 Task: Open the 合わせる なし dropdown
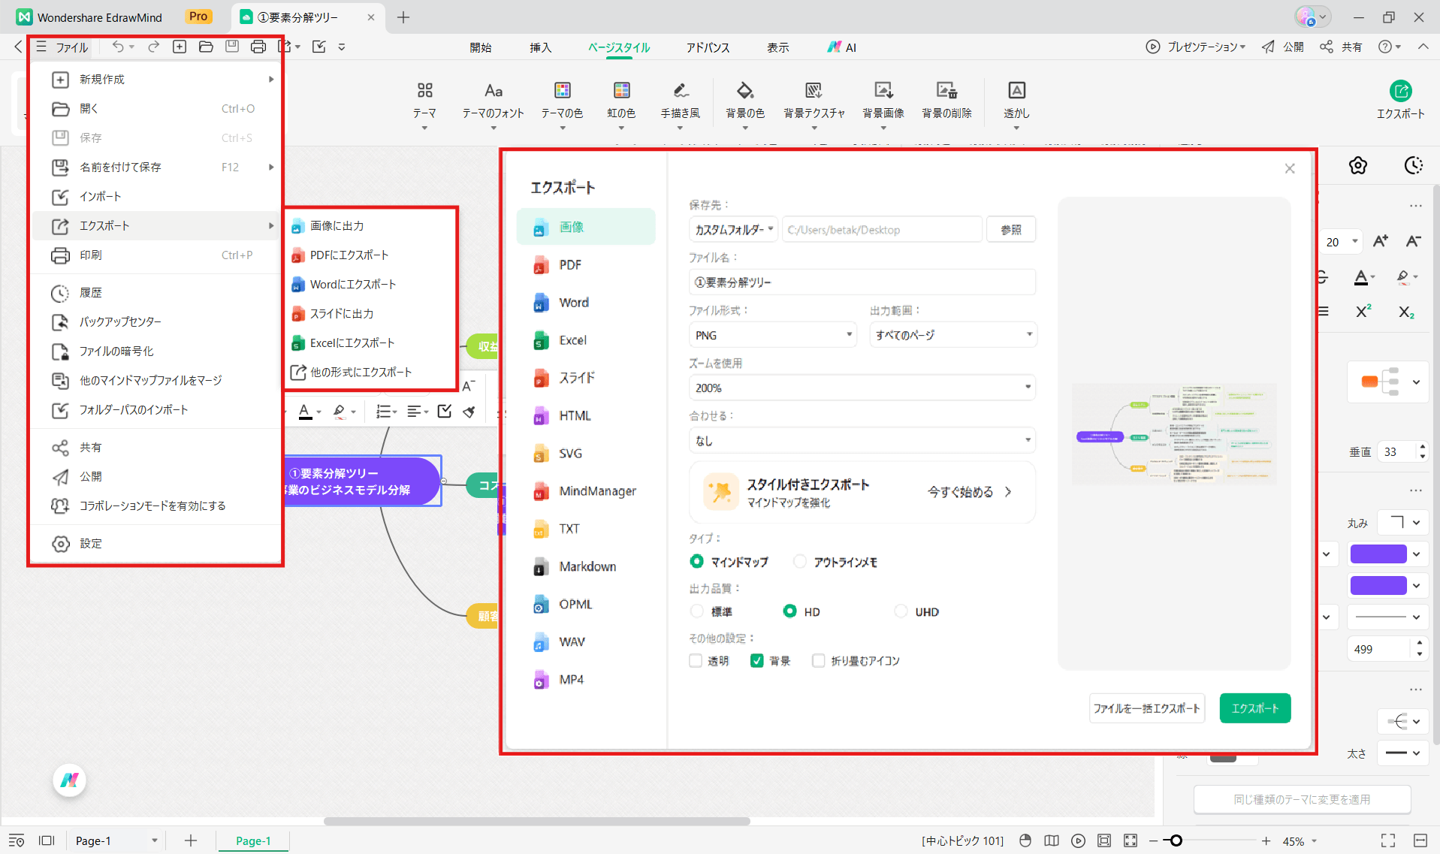click(x=862, y=440)
